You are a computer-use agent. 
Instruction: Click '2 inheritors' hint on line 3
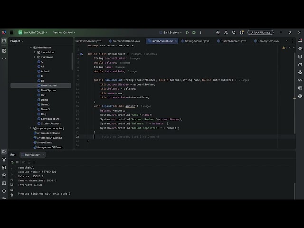pyautogui.click(x=150, y=54)
